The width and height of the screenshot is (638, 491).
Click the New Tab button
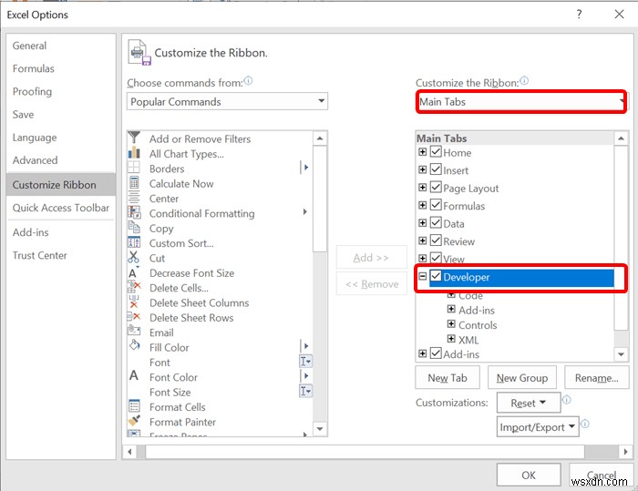click(448, 378)
